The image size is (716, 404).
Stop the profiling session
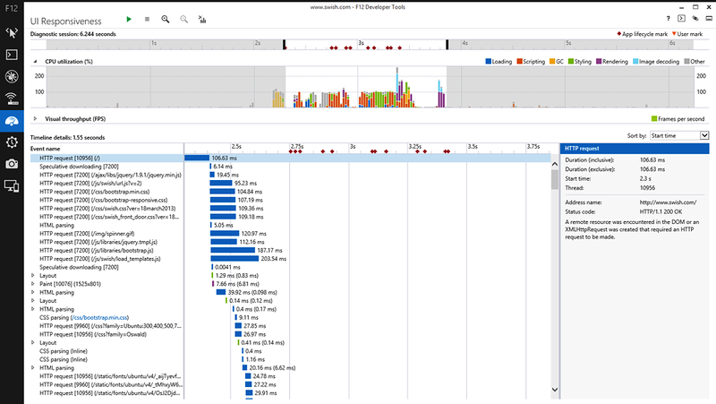click(147, 18)
